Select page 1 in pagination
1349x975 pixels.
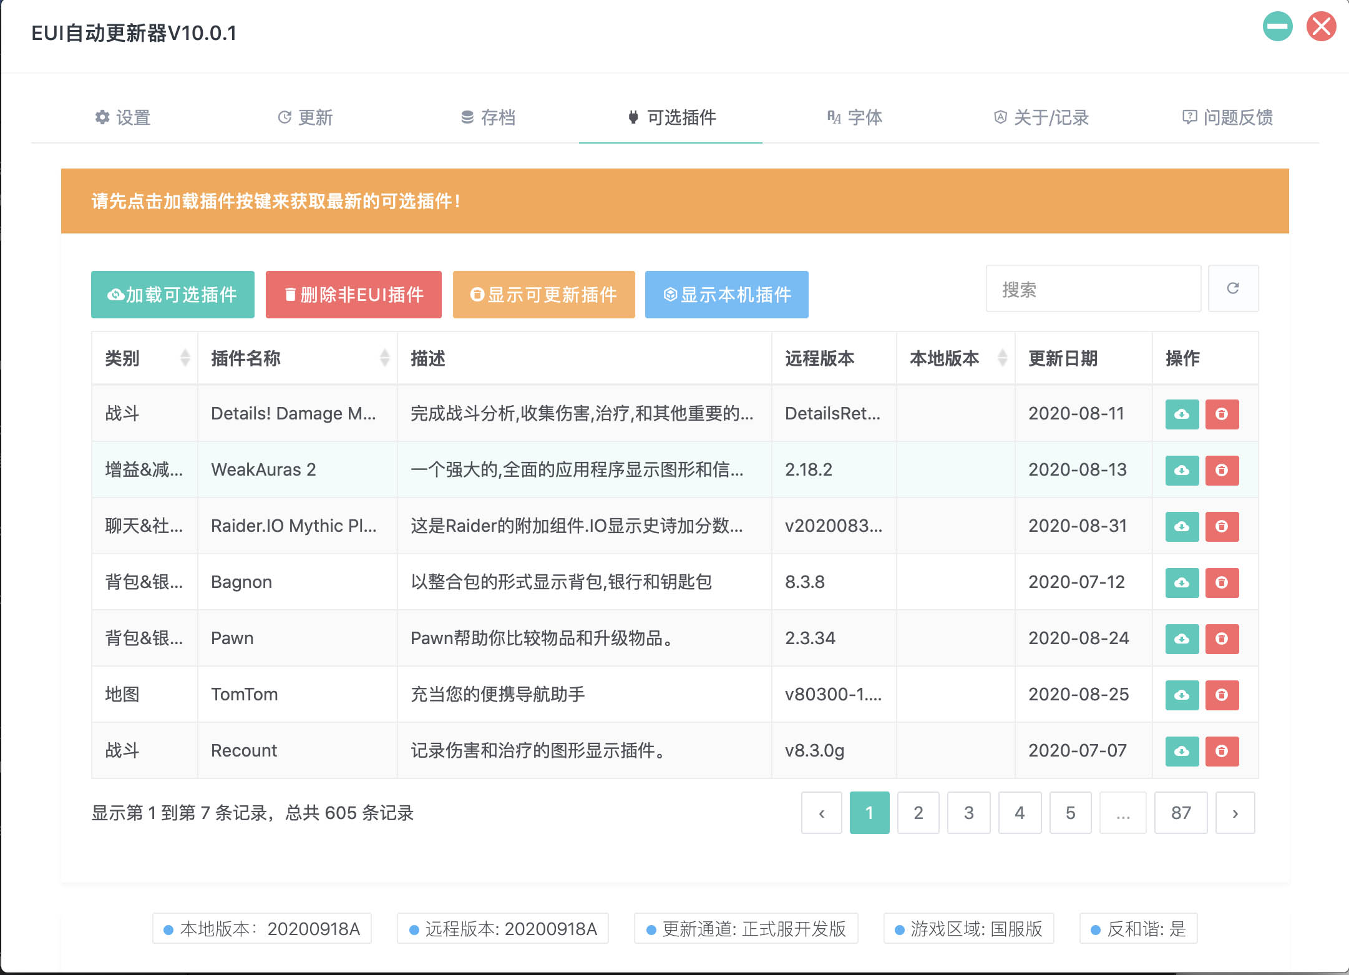point(869,813)
